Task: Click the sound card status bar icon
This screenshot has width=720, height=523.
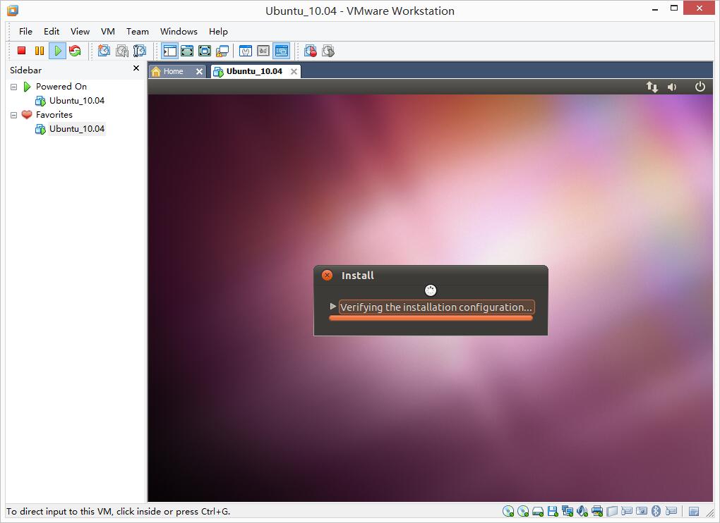Action: (582, 511)
